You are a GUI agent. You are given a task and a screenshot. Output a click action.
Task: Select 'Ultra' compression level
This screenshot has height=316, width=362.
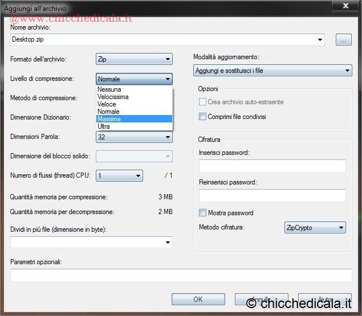pos(104,126)
